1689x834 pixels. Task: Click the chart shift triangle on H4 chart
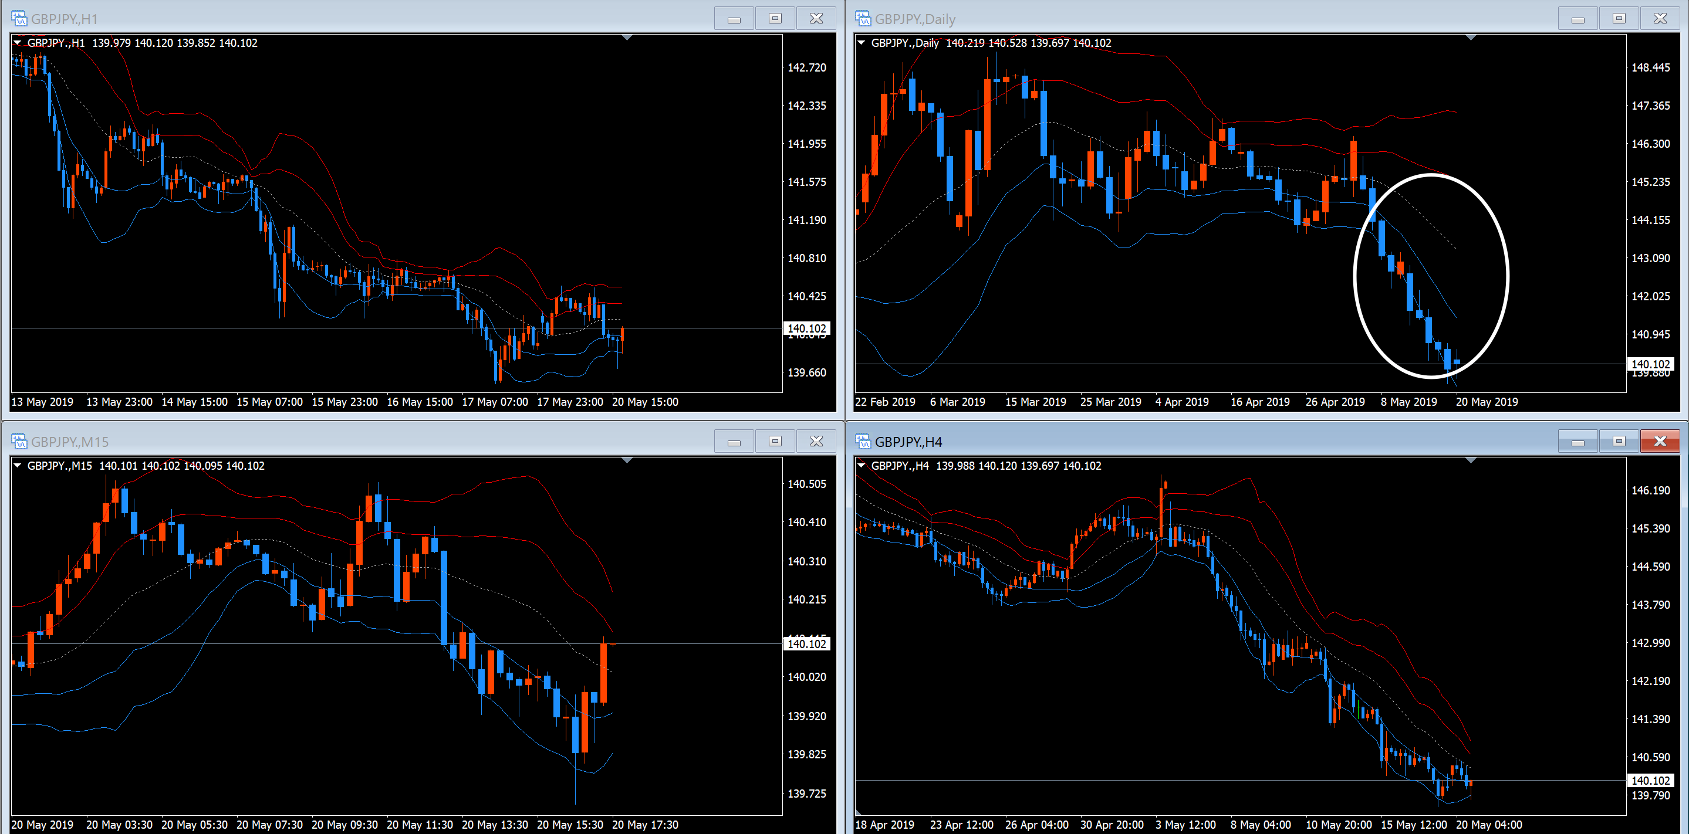click(x=1471, y=460)
